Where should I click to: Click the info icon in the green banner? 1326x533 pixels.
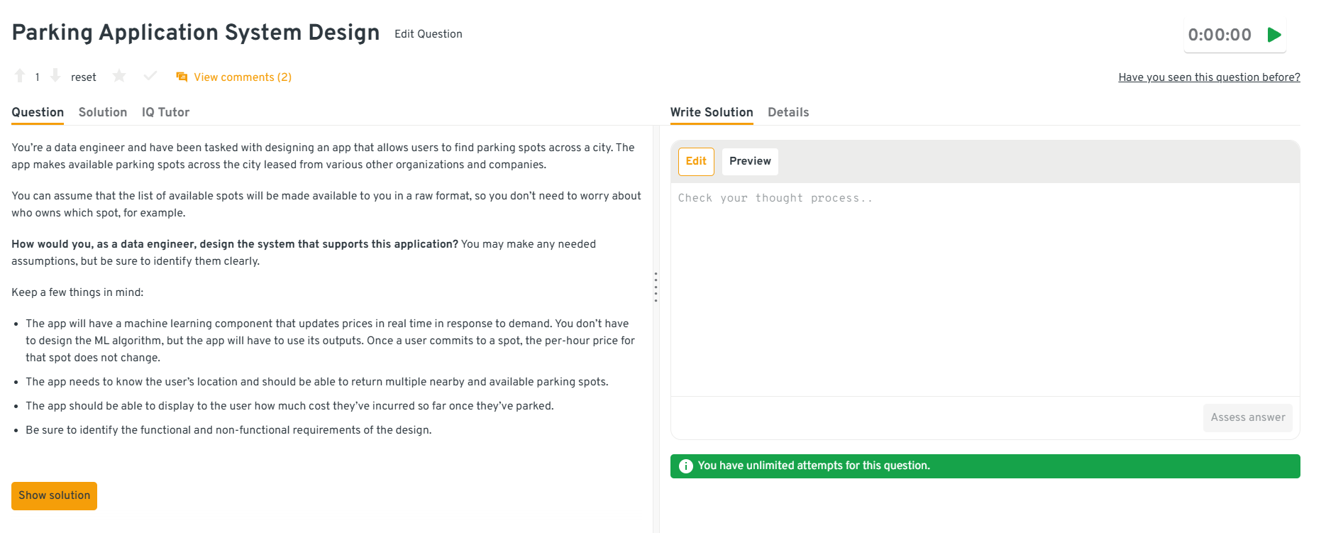pyautogui.click(x=685, y=466)
